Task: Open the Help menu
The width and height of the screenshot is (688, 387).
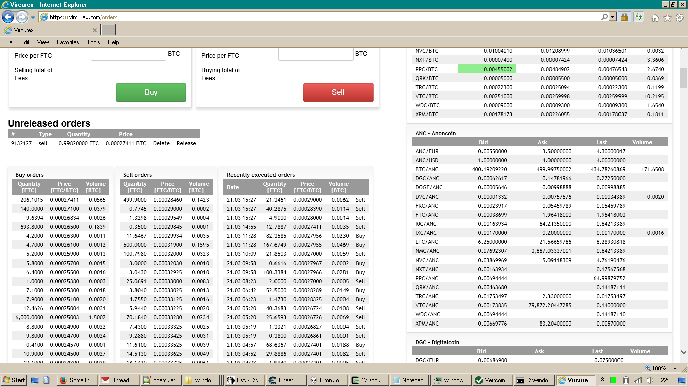Action: tap(113, 42)
